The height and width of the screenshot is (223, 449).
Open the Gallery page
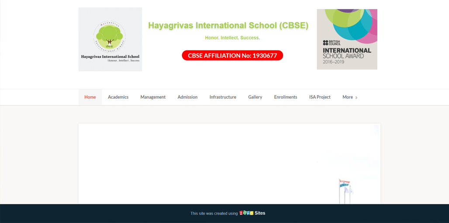(255, 97)
